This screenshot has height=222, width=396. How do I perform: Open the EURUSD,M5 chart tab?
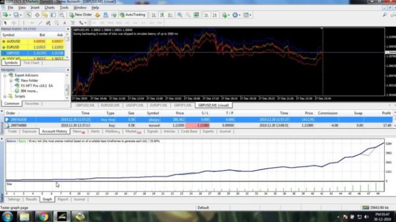(110, 105)
